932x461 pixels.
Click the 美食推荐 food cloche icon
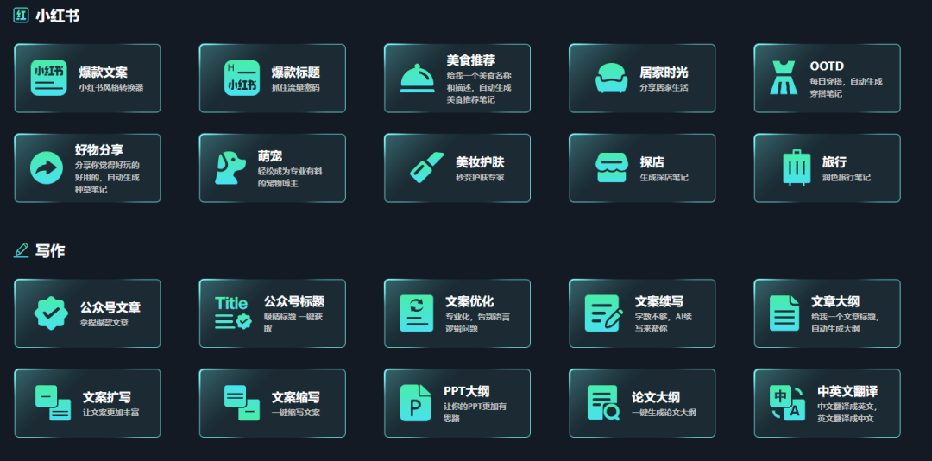[418, 79]
